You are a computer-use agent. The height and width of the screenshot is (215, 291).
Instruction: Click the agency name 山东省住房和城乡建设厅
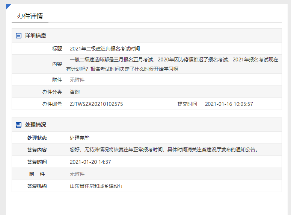[97, 186]
